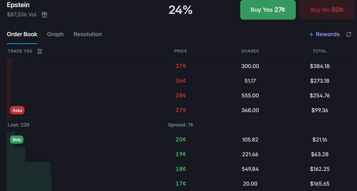Viewport: 357px width, 191px height.
Task: Open the Rewards link
Action: click(324, 34)
